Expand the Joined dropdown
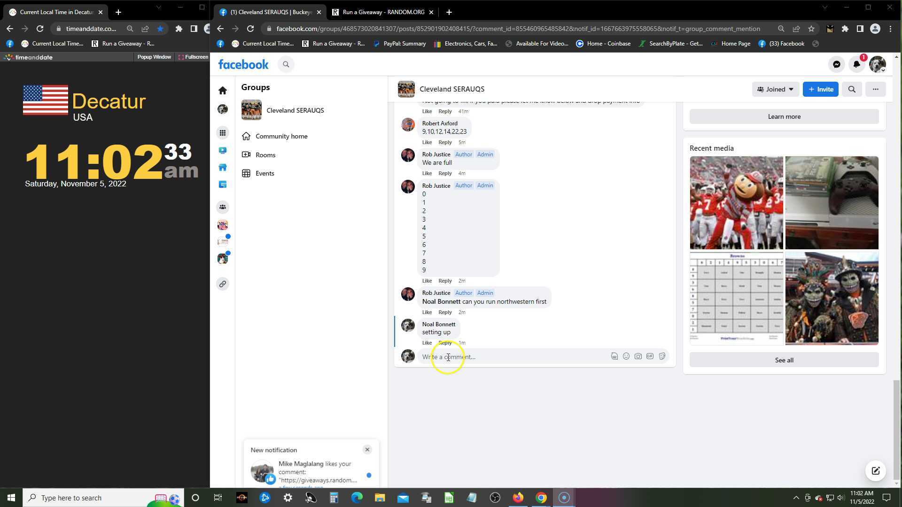 tap(775, 89)
